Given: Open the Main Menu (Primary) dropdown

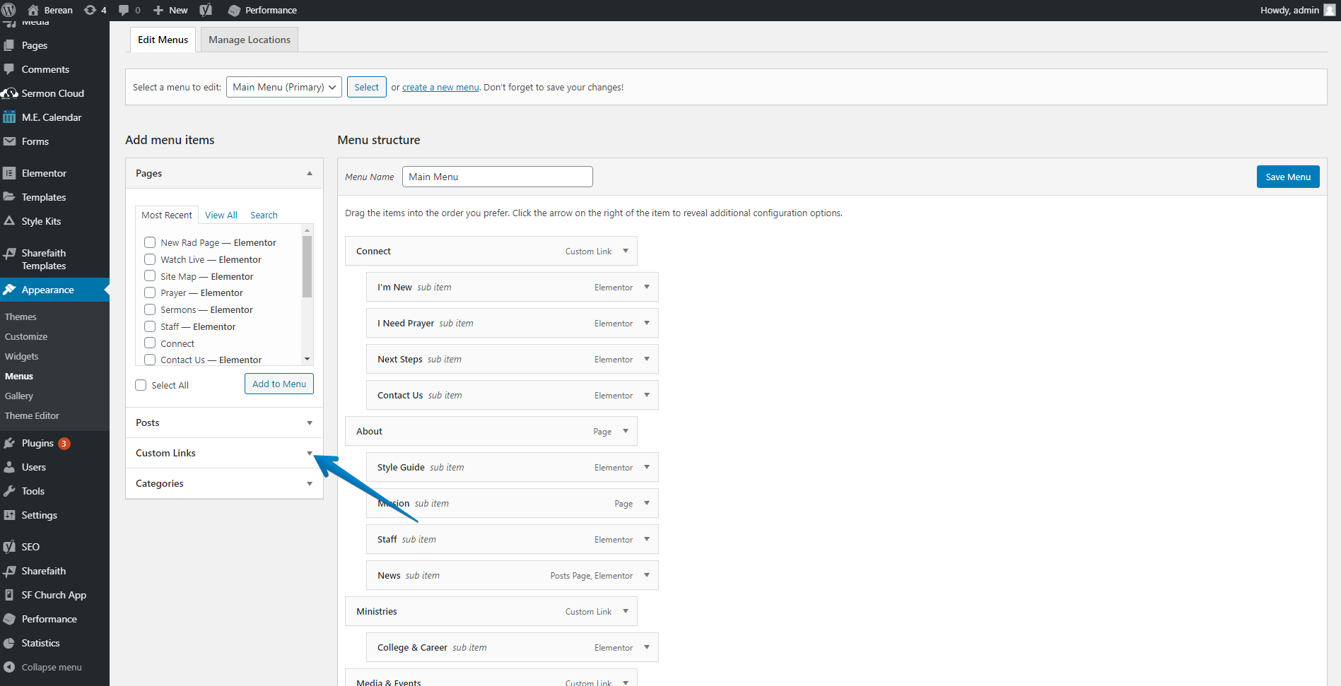Looking at the screenshot, I should 283,87.
